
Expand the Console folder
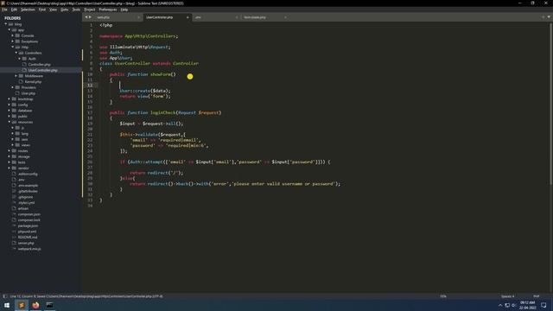(x=13, y=35)
